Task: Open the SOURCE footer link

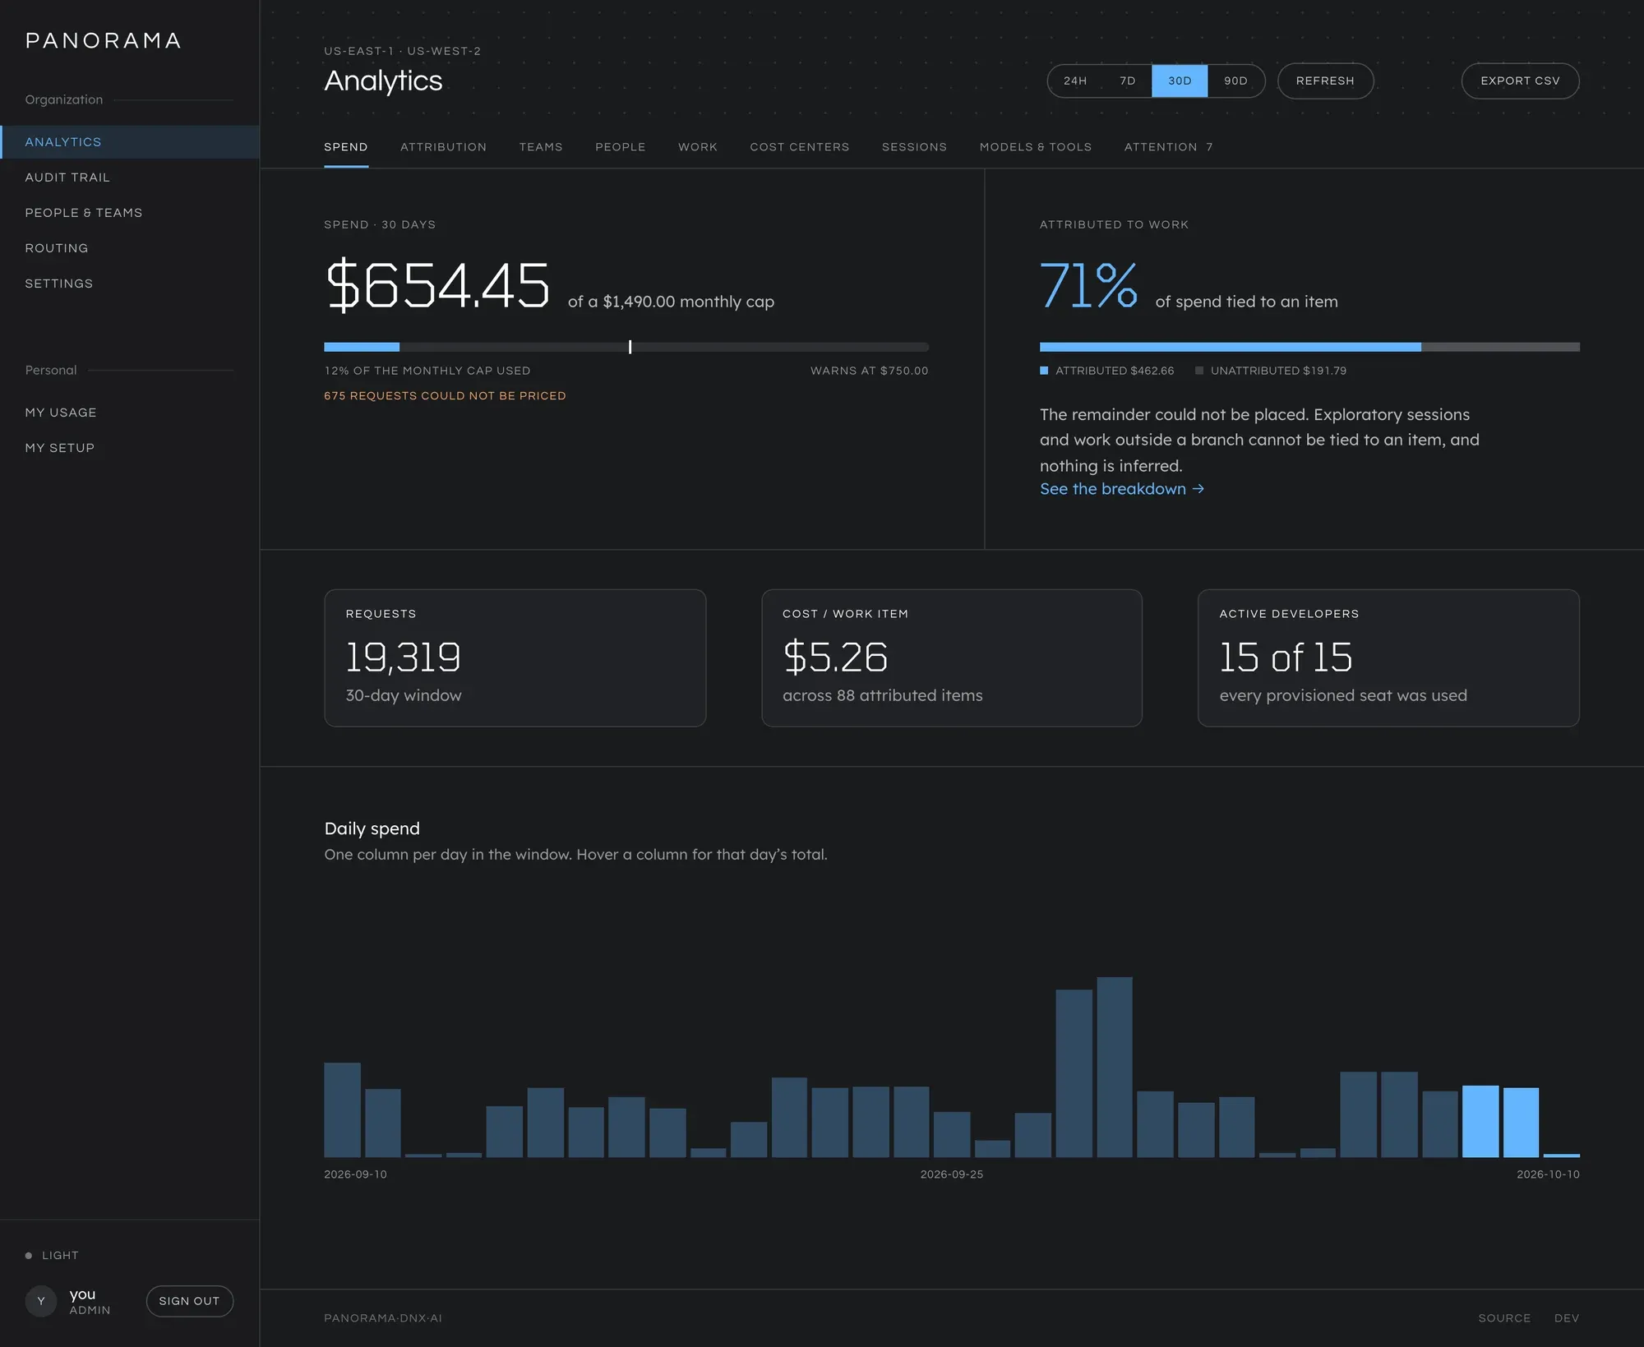Action: pos(1504,1318)
